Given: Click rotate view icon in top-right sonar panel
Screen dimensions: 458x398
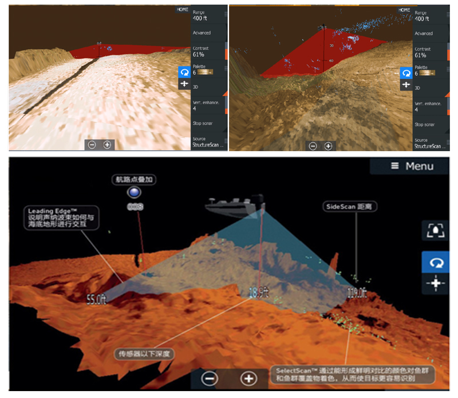Looking at the screenshot, I should tap(406, 73).
